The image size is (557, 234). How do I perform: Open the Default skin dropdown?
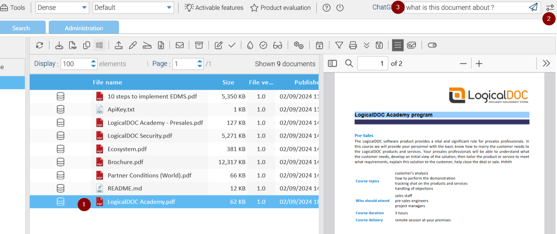133,7
